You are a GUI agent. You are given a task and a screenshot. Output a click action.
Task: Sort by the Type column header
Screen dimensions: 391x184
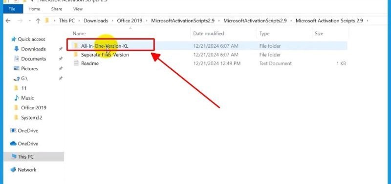(x=264, y=33)
